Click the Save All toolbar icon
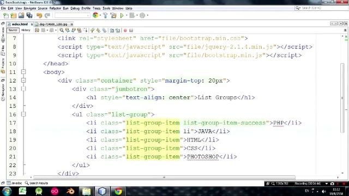349x196 pixels. (x=29, y=15)
